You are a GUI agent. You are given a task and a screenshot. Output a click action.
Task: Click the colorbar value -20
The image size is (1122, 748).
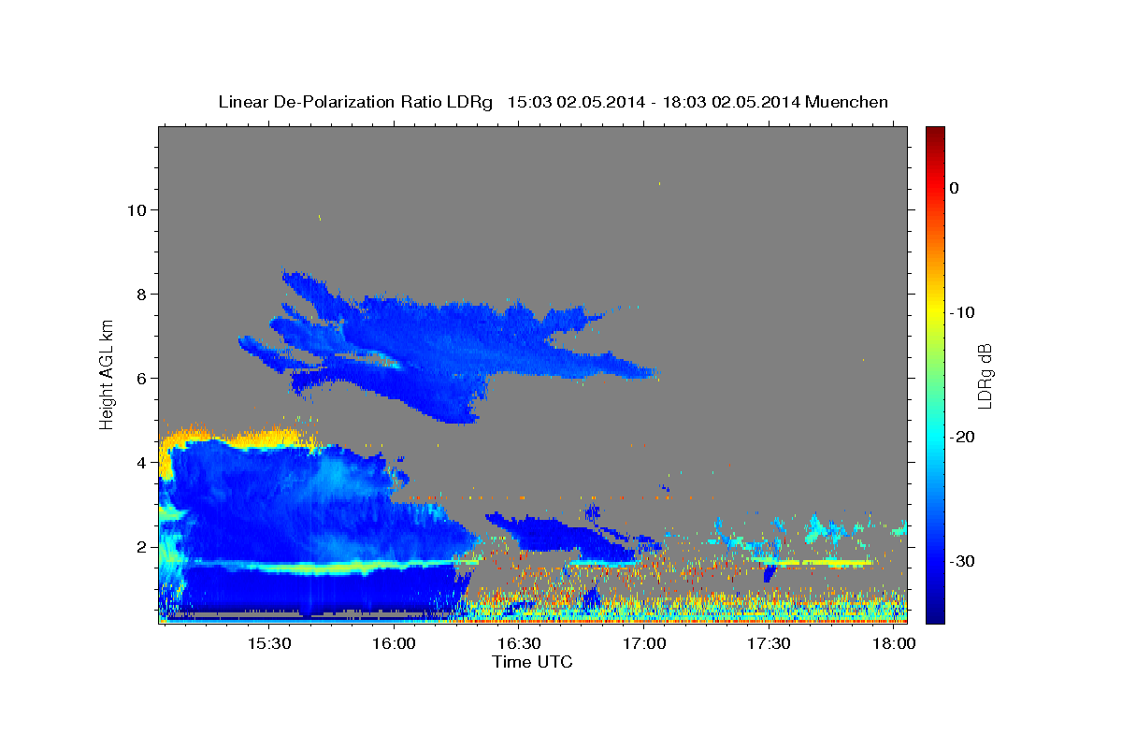[962, 437]
